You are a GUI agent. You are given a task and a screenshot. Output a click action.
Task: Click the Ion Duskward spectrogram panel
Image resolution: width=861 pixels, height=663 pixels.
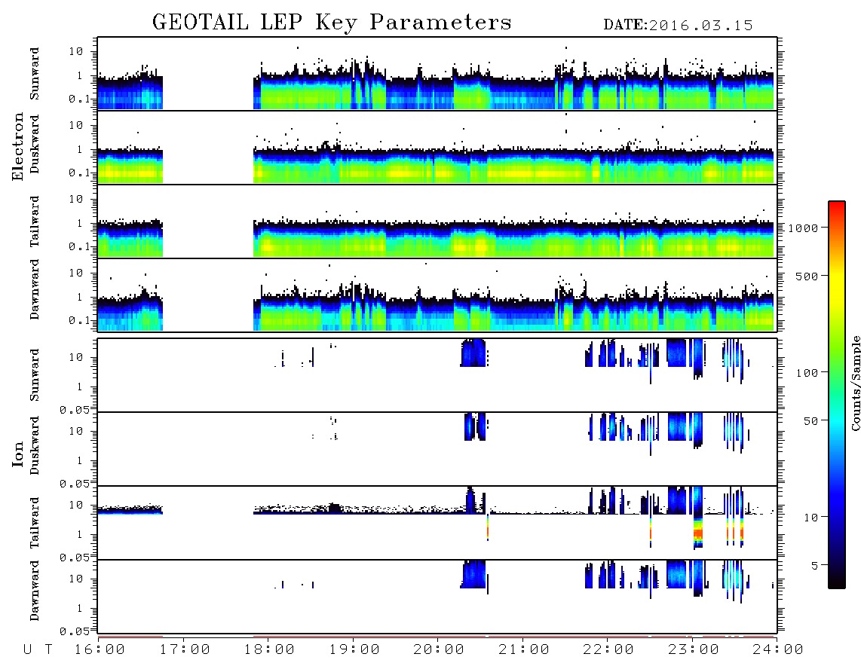437,449
